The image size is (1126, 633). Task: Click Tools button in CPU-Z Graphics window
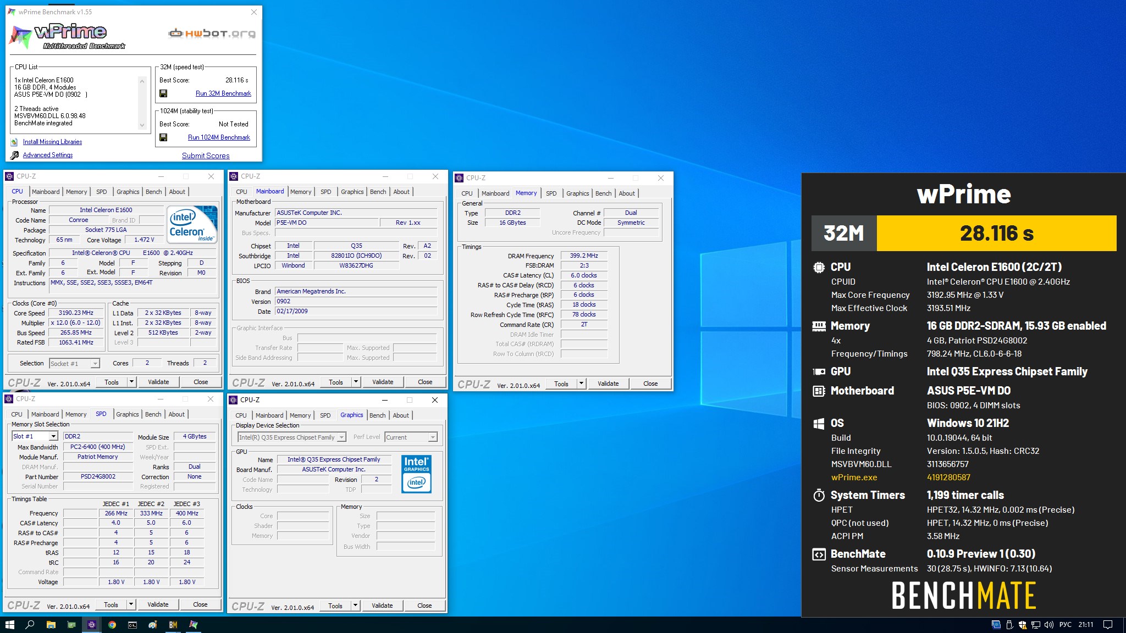335,606
